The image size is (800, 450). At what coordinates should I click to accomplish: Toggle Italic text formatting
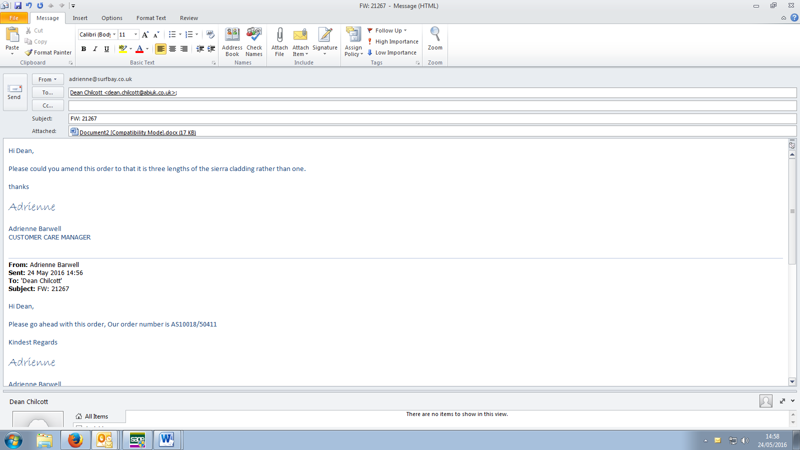pos(95,49)
